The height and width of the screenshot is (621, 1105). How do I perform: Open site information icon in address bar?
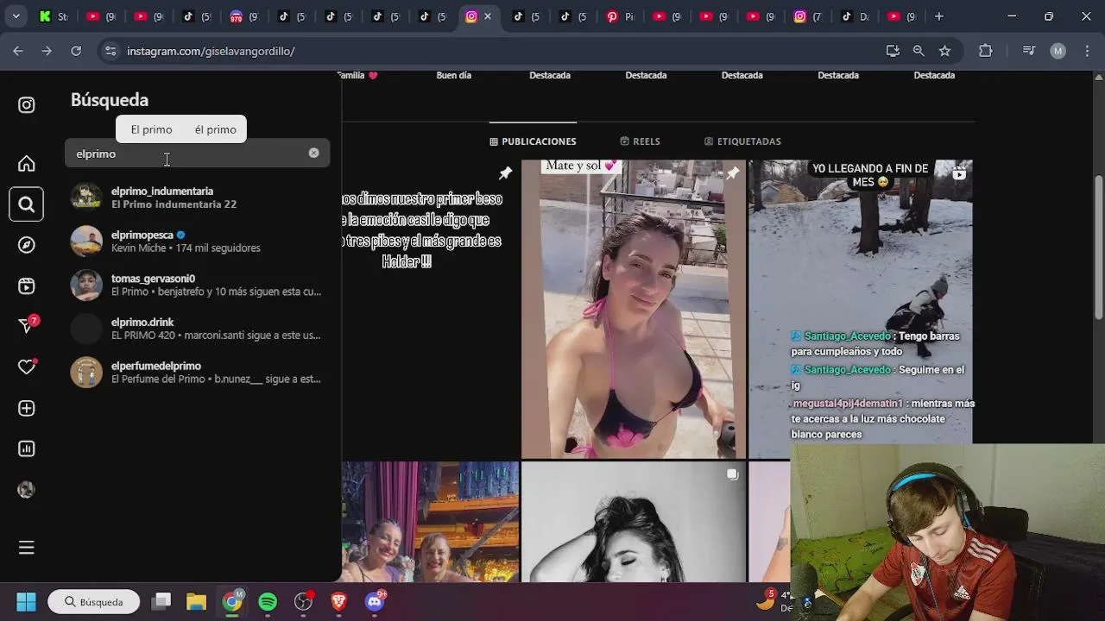[x=110, y=51]
